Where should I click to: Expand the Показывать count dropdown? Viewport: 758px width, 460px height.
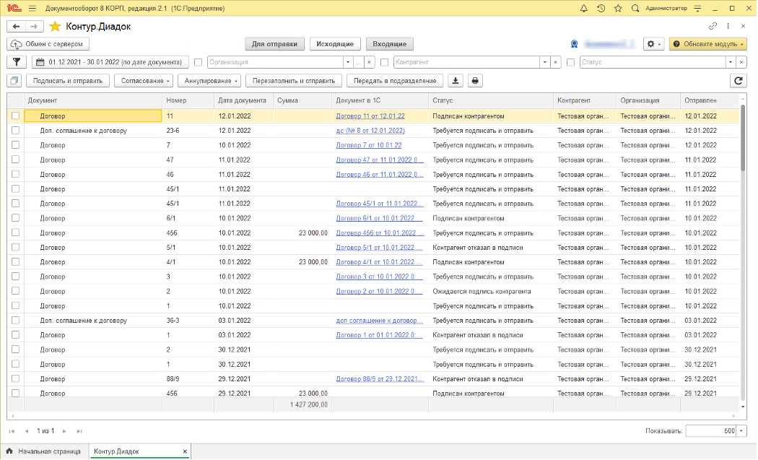741,431
